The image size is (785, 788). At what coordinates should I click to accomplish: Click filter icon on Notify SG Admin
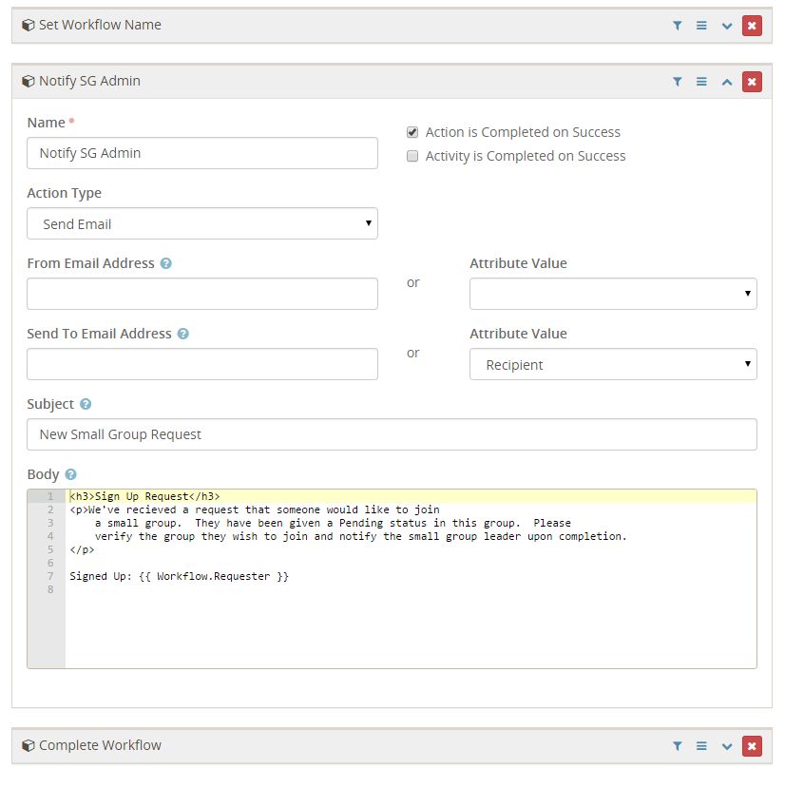coord(678,82)
